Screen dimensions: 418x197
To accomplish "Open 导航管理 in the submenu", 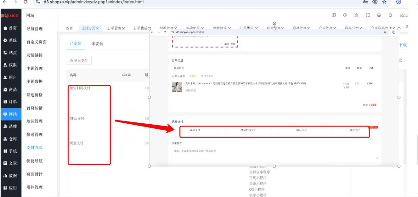I will (35, 29).
